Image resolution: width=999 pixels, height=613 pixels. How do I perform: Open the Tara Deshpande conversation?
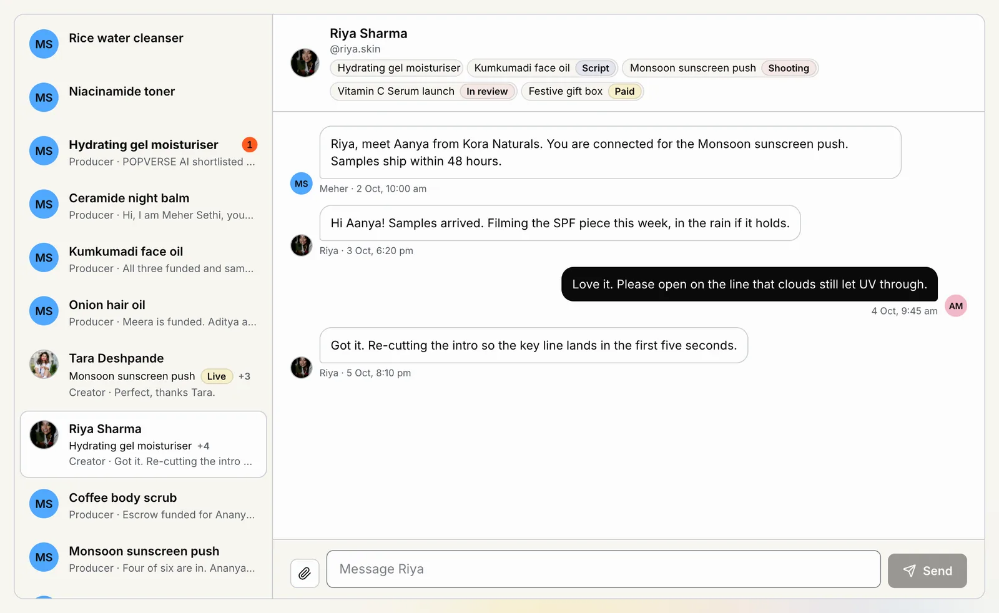[x=144, y=374]
